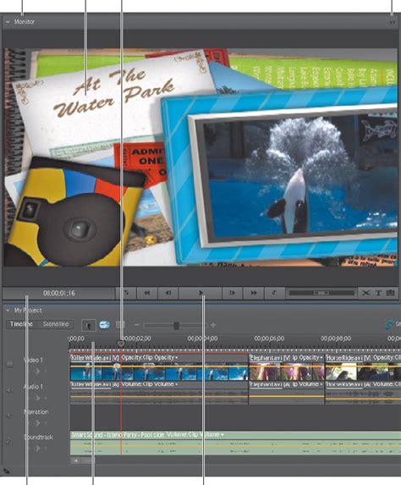
Task: Click the Video 1 track label
Action: point(33,360)
